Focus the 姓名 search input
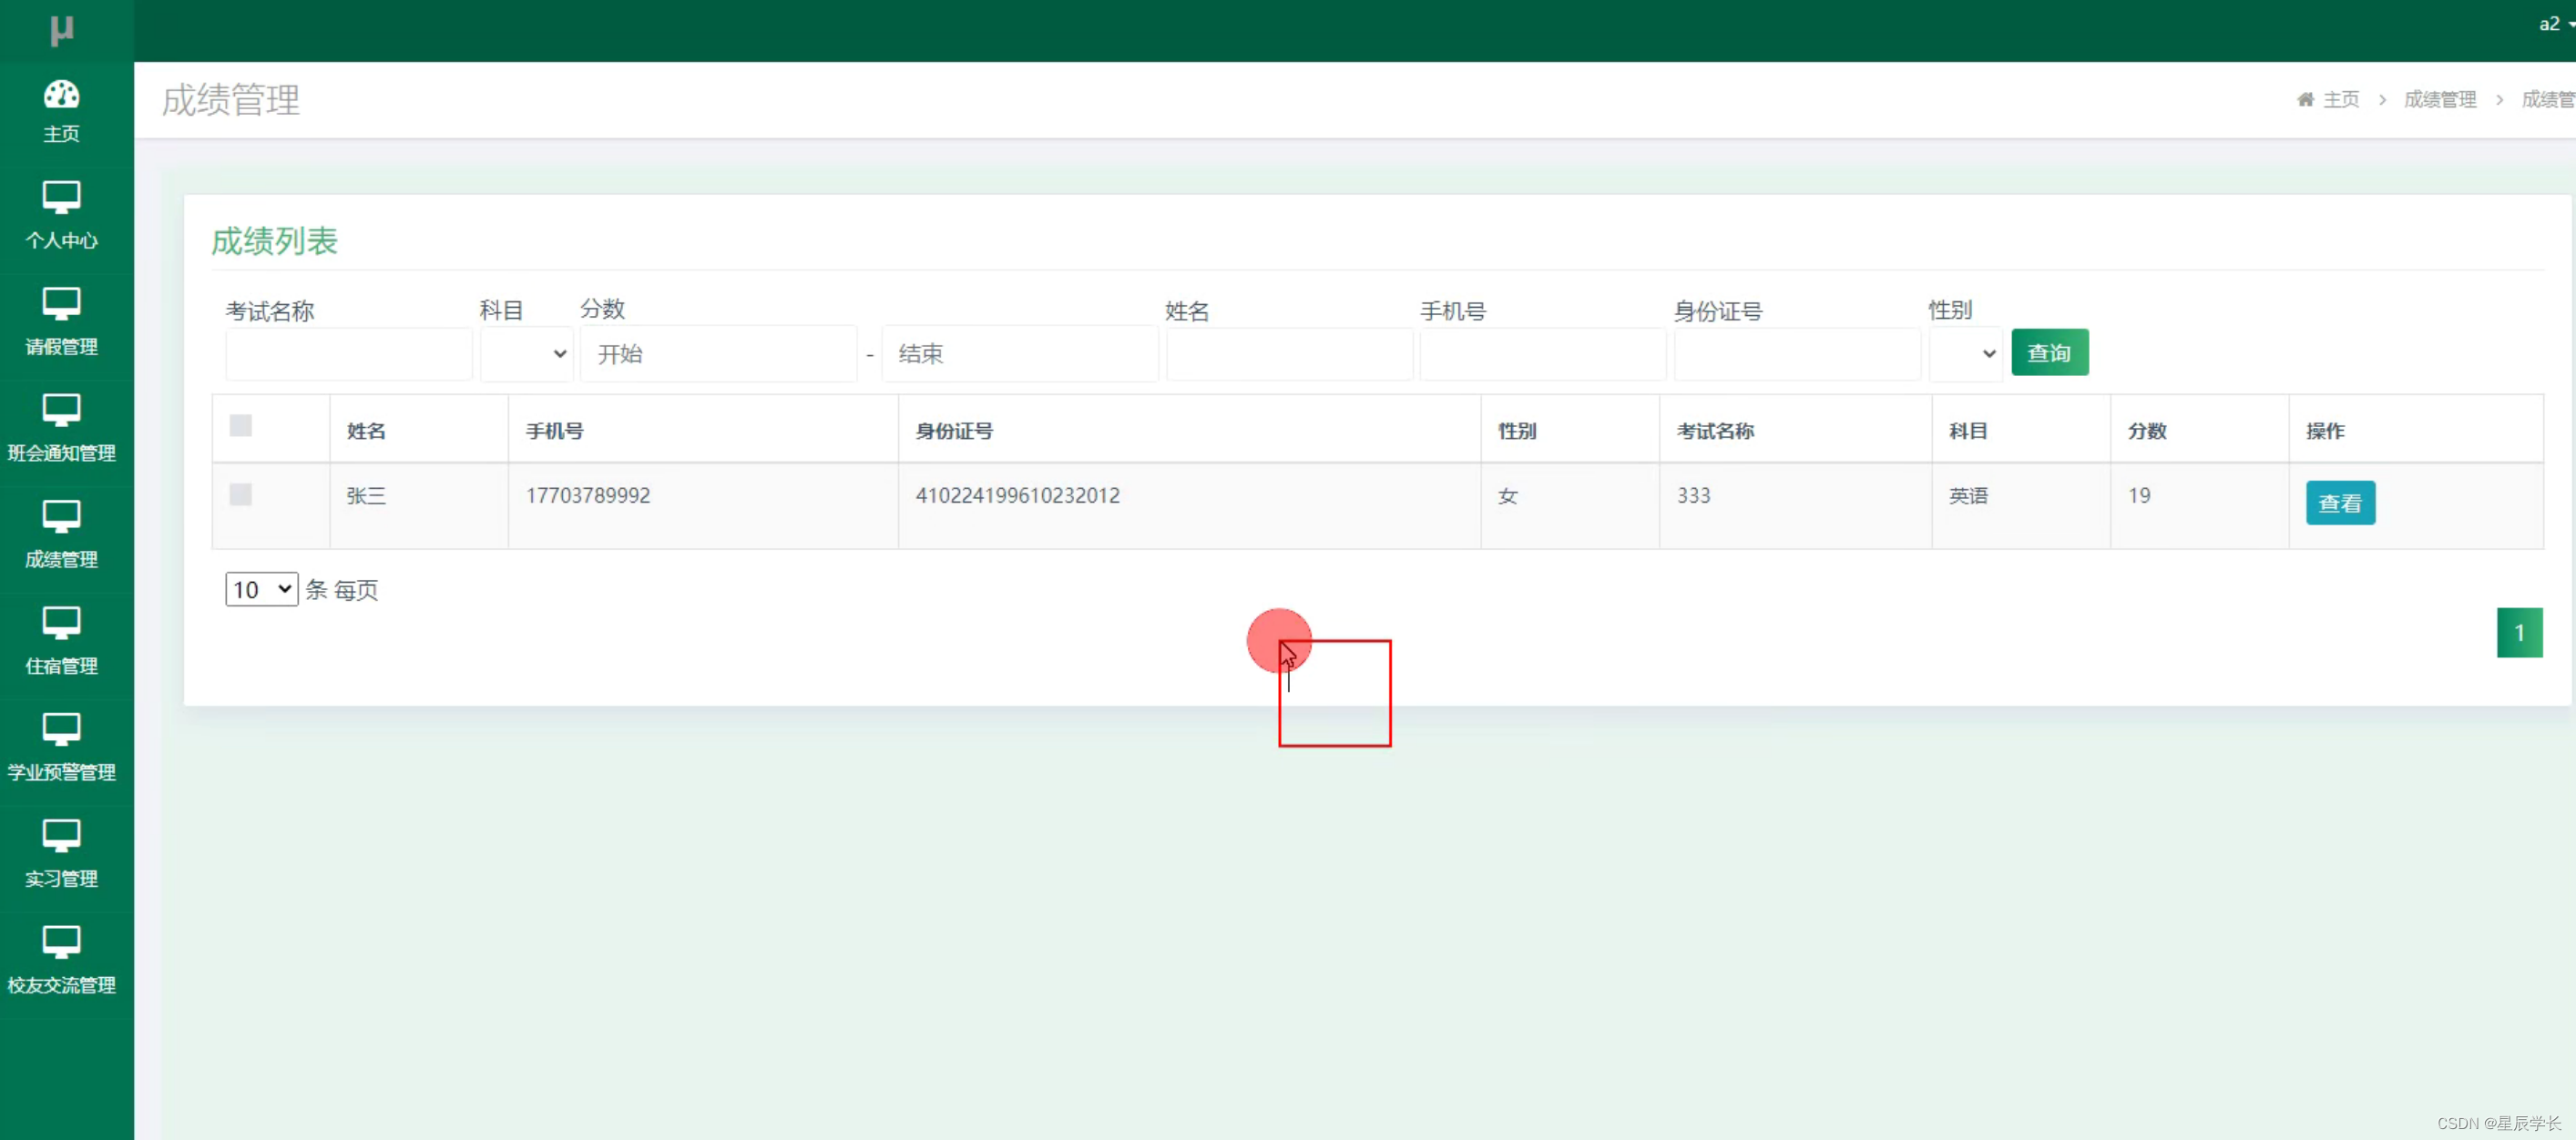2576x1140 pixels. coord(1290,354)
